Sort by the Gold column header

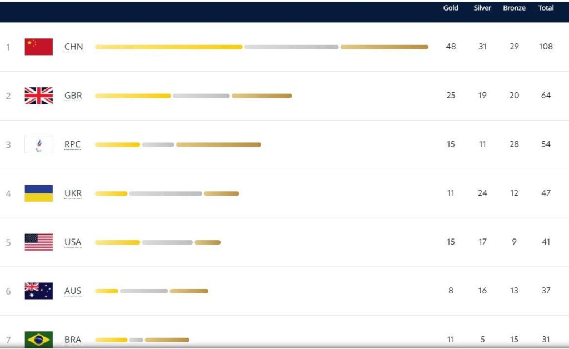(x=451, y=8)
